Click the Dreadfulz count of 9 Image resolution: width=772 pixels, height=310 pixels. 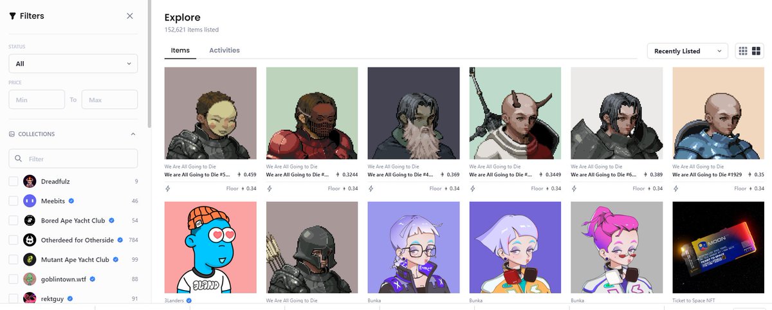click(x=136, y=181)
